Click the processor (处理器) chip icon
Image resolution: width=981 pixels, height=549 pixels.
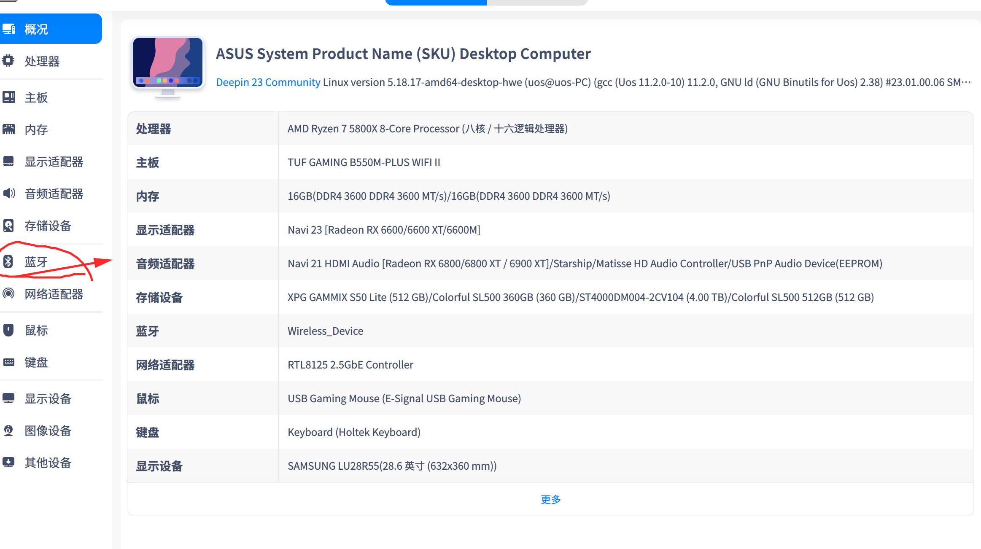[8, 61]
